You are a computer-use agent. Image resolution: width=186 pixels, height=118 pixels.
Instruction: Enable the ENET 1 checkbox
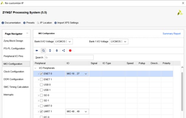click(41, 79)
